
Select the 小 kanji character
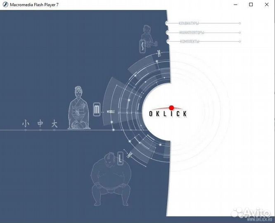click(x=26, y=123)
